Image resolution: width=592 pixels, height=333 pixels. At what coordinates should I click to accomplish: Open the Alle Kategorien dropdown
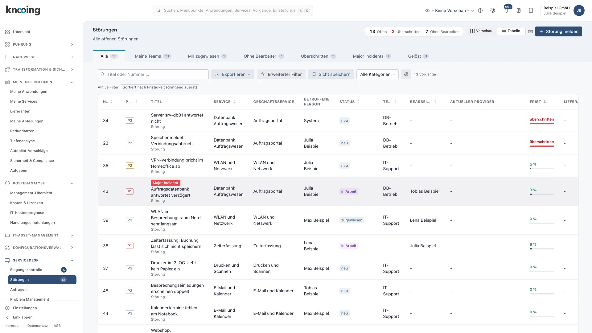tap(377, 74)
